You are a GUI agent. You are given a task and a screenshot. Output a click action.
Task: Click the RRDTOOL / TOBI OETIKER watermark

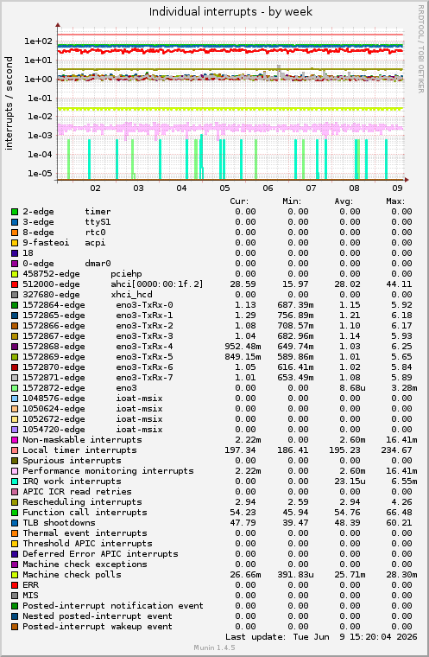click(x=421, y=49)
